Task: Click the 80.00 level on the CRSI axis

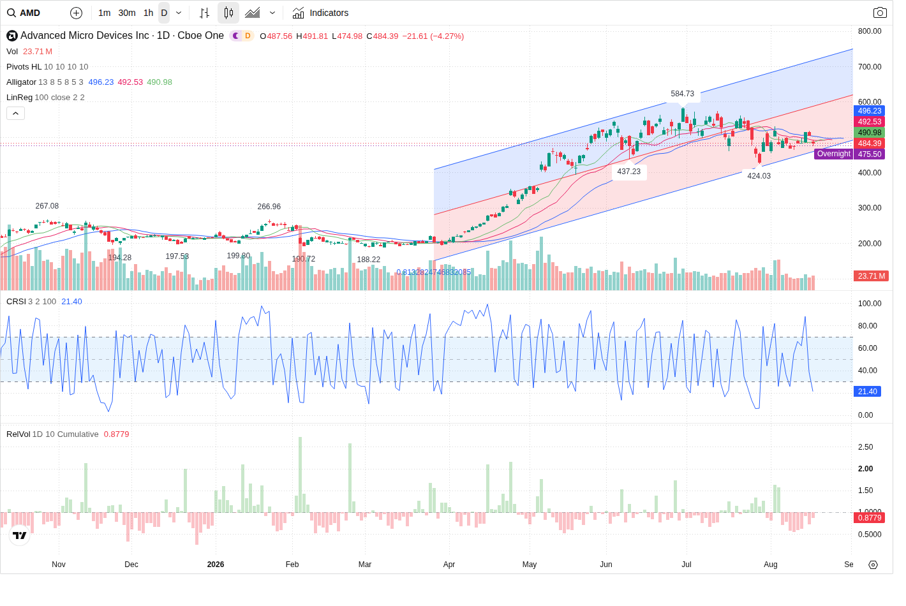Action: pyautogui.click(x=868, y=326)
